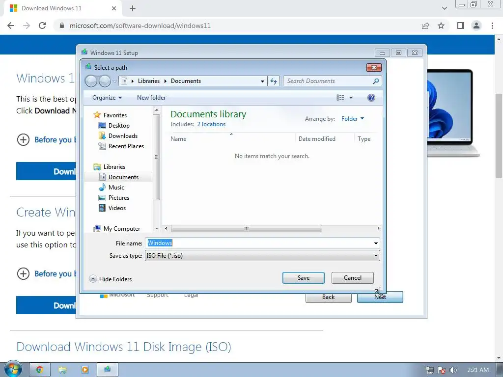Viewport: 503px width, 377px height.
Task: Open Windows Explorer from the taskbar
Action: 62,370
